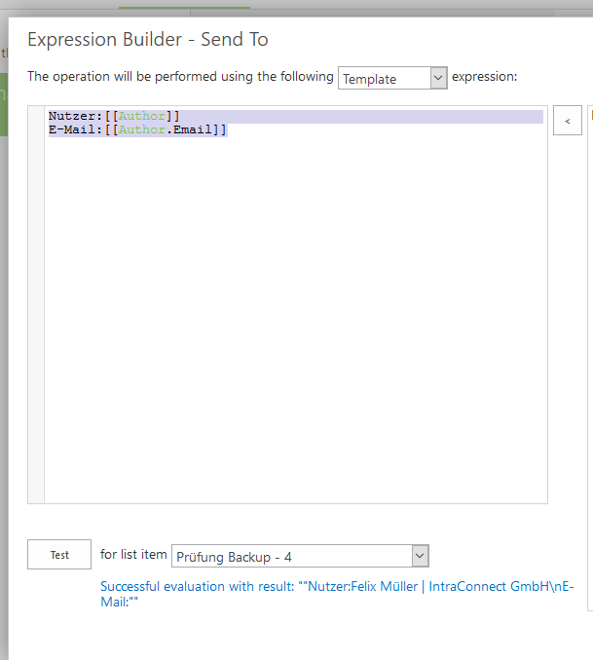593x660 pixels.
Task: Click the arrow of the list item combo box
Action: click(420, 556)
